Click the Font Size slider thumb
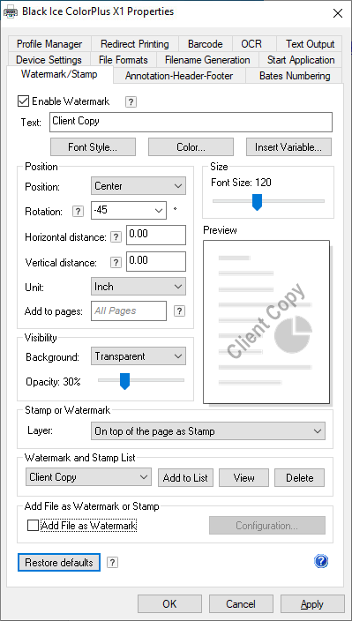 click(x=258, y=202)
